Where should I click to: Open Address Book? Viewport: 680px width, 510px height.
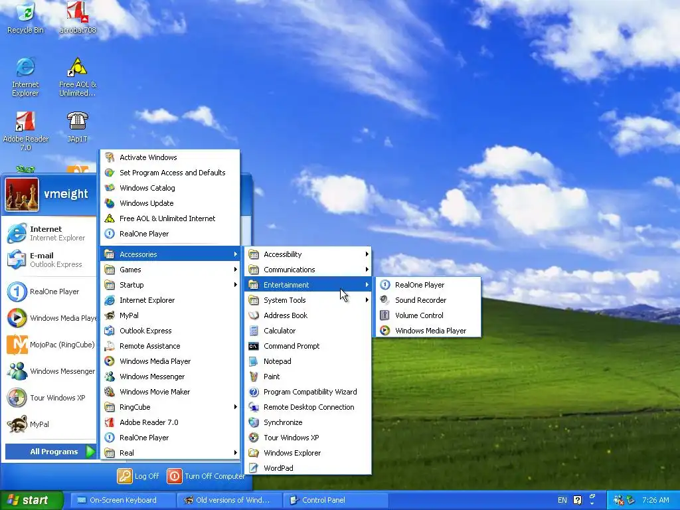(308, 315)
